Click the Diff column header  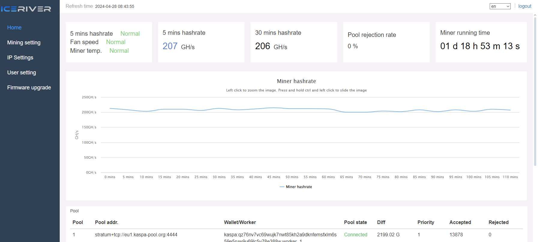(x=381, y=222)
